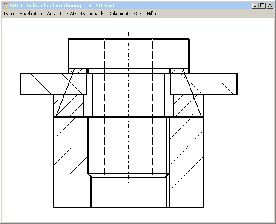Open the Datei menu

click(x=9, y=14)
